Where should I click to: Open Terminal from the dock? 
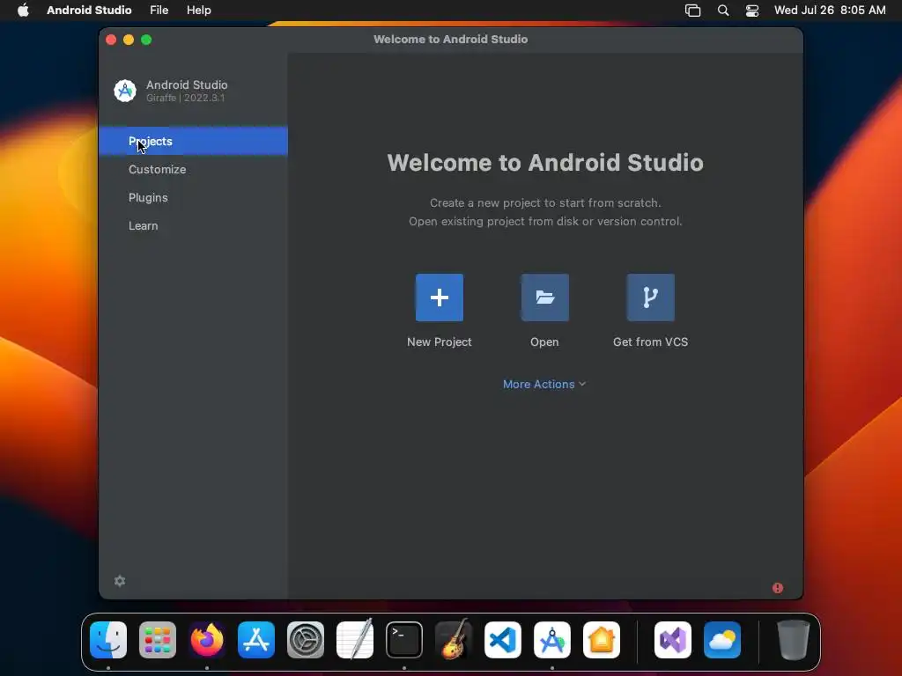(x=403, y=640)
